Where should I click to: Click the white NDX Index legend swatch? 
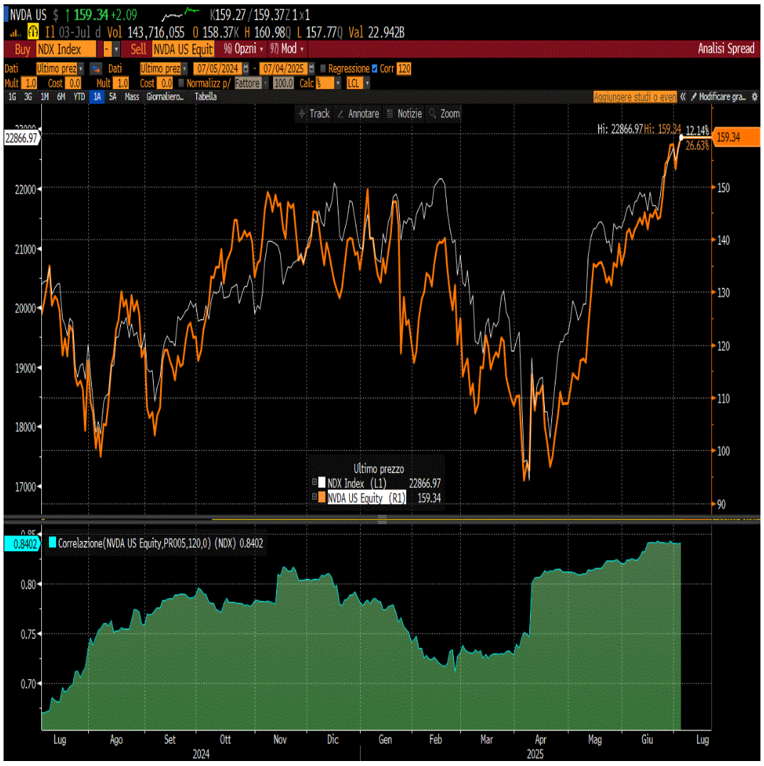pos(322,483)
